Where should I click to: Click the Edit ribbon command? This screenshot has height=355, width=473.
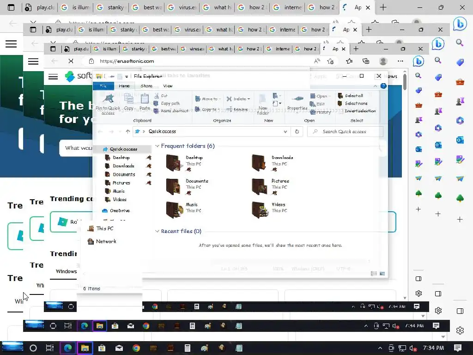pyautogui.click(x=317, y=104)
